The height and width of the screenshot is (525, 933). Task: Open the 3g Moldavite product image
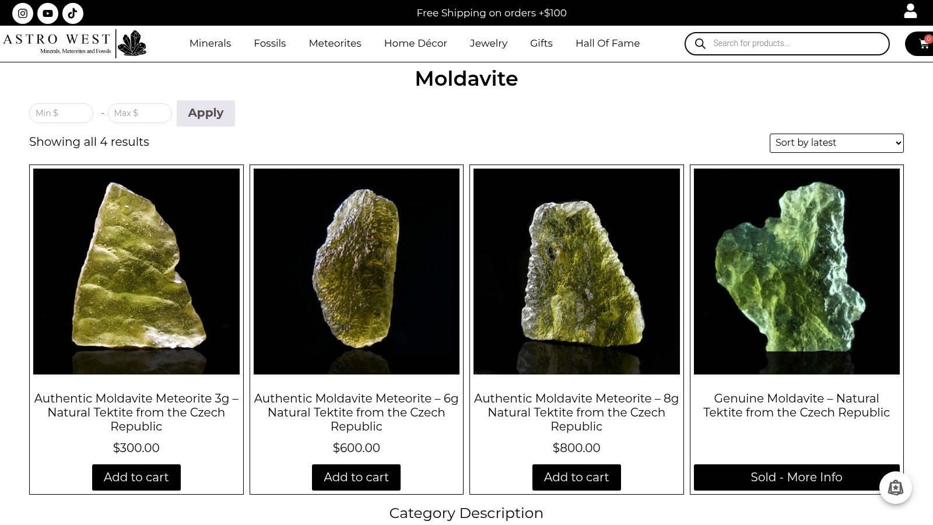(136, 271)
